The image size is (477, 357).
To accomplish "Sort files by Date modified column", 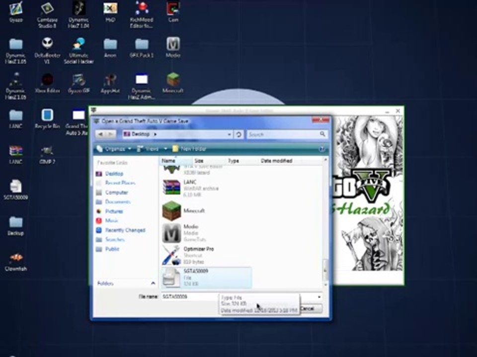I will click(x=280, y=161).
